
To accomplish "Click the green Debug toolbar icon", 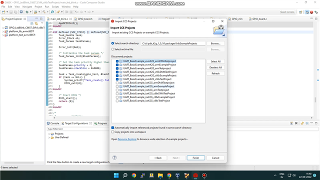I will coord(26,12).
